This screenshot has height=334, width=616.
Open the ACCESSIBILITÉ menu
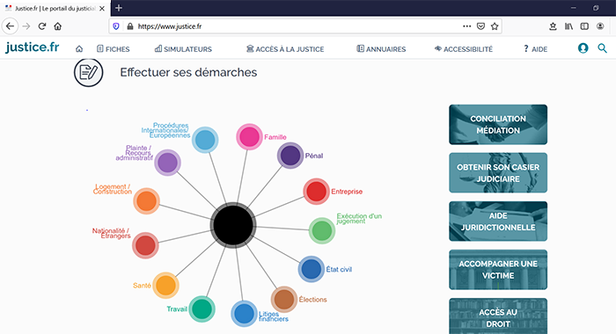click(464, 49)
